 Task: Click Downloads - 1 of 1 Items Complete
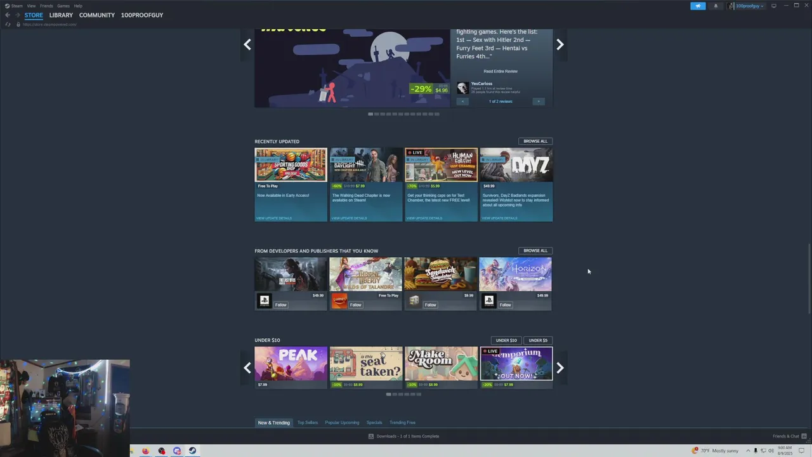[x=407, y=436]
